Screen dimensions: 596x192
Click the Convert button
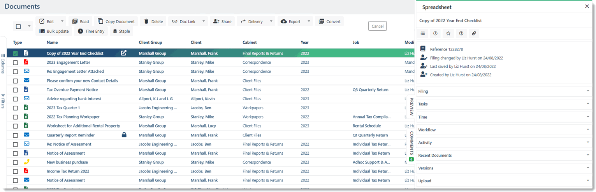click(330, 21)
